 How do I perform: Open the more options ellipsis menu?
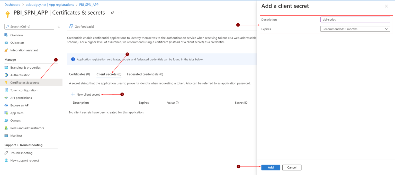click(x=120, y=12)
